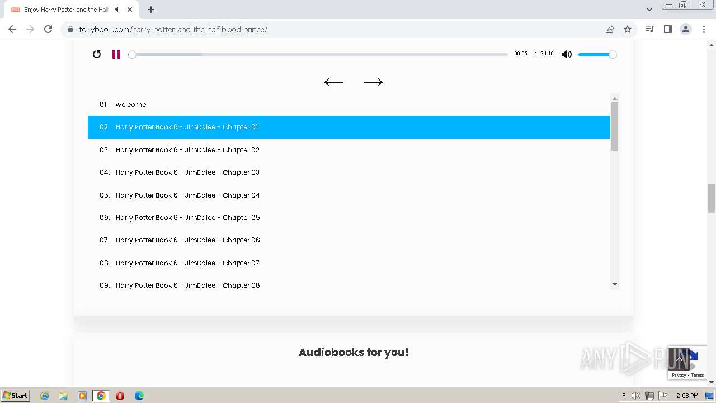Open Microsoft Edge from taskbar
Screen dimensions: 716x403
(x=139, y=396)
